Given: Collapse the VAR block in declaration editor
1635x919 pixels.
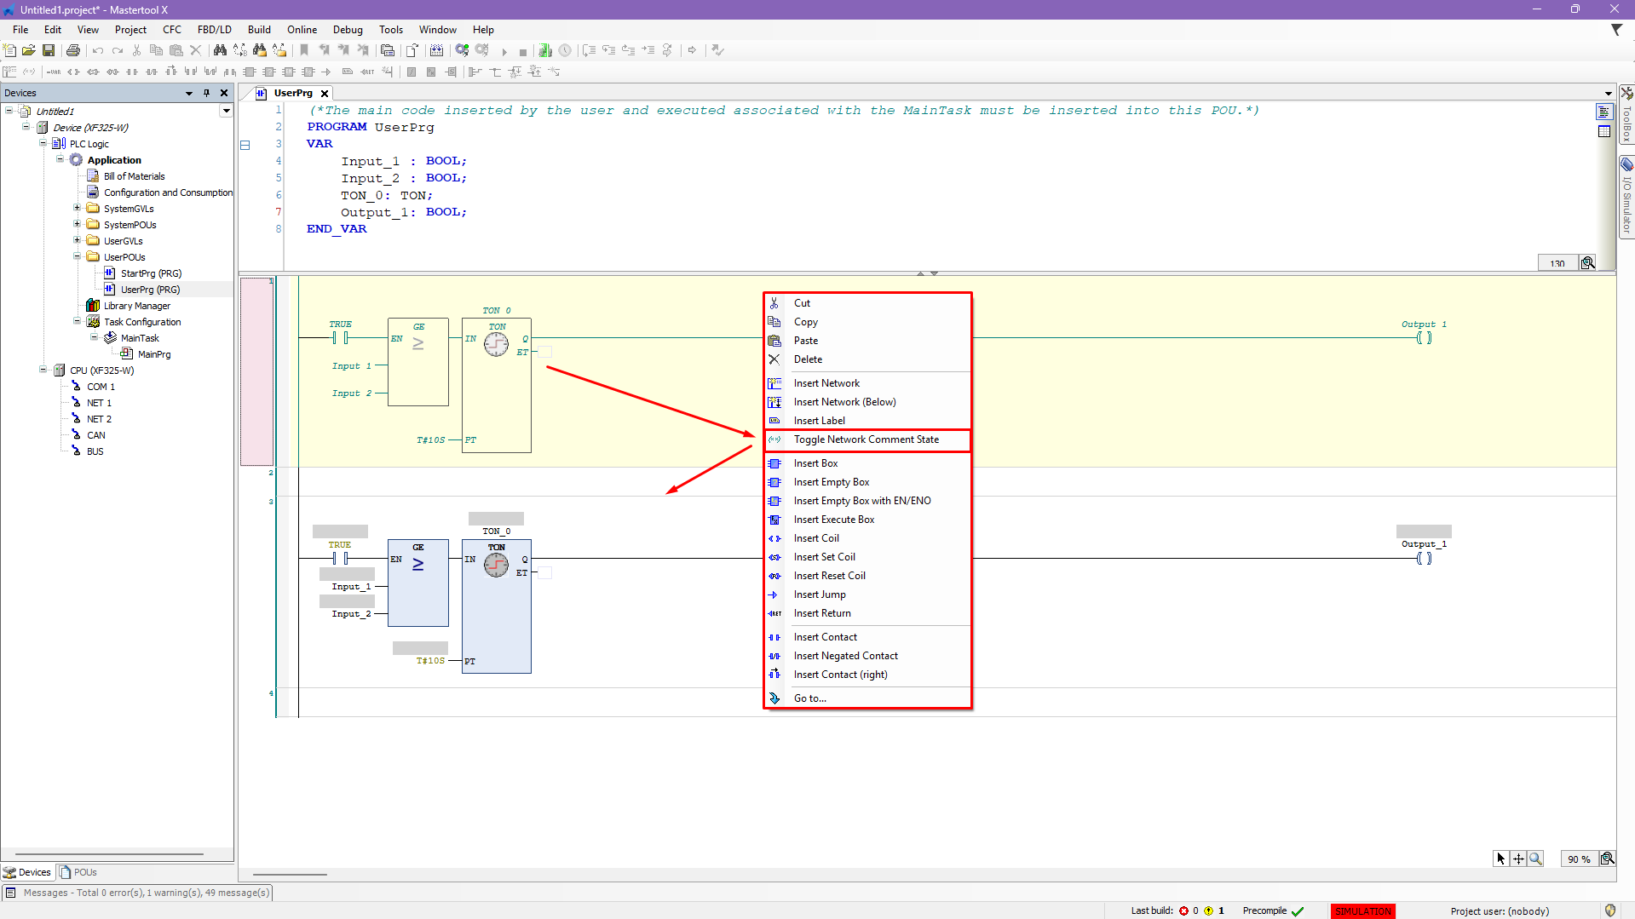Looking at the screenshot, I should point(245,145).
